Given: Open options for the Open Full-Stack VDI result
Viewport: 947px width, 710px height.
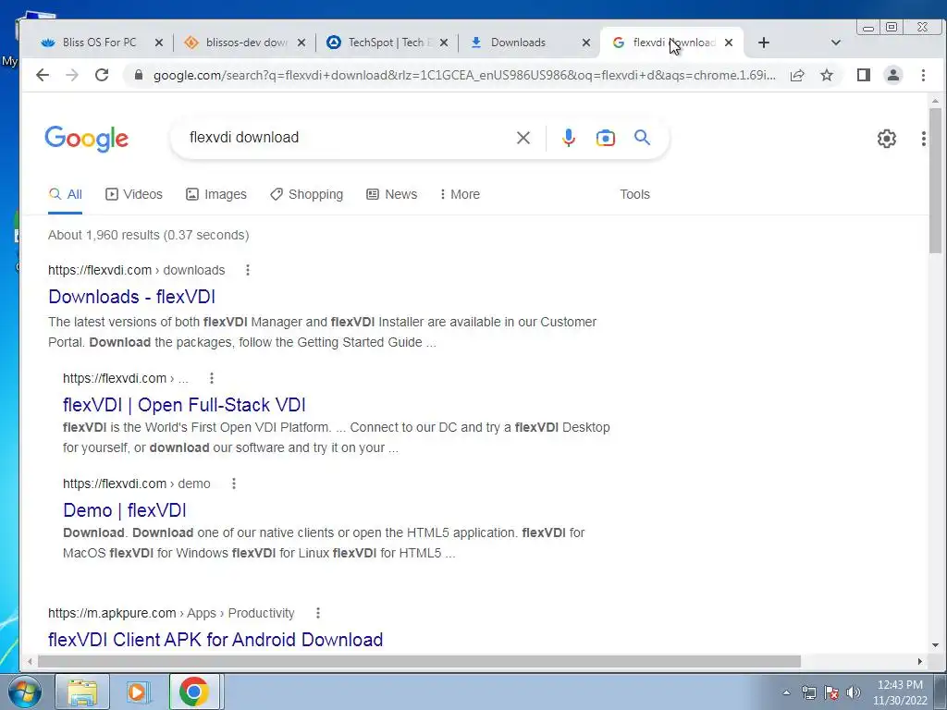Looking at the screenshot, I should click(212, 378).
